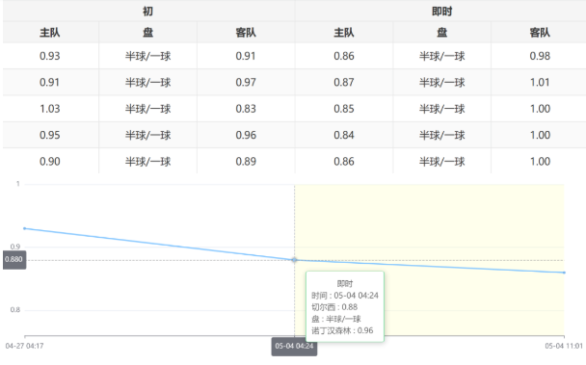Click 0.91 in the row starting with 0.93
The width and height of the screenshot is (586, 365).
pos(246,56)
